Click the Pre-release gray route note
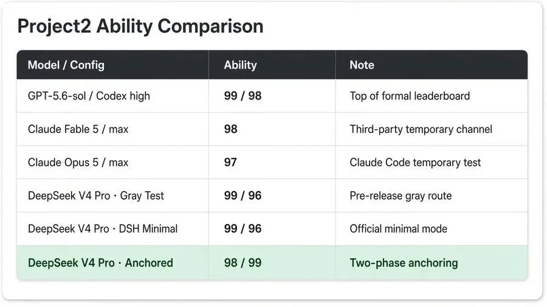Viewport: 547px width, 307px height. pyautogui.click(x=401, y=195)
